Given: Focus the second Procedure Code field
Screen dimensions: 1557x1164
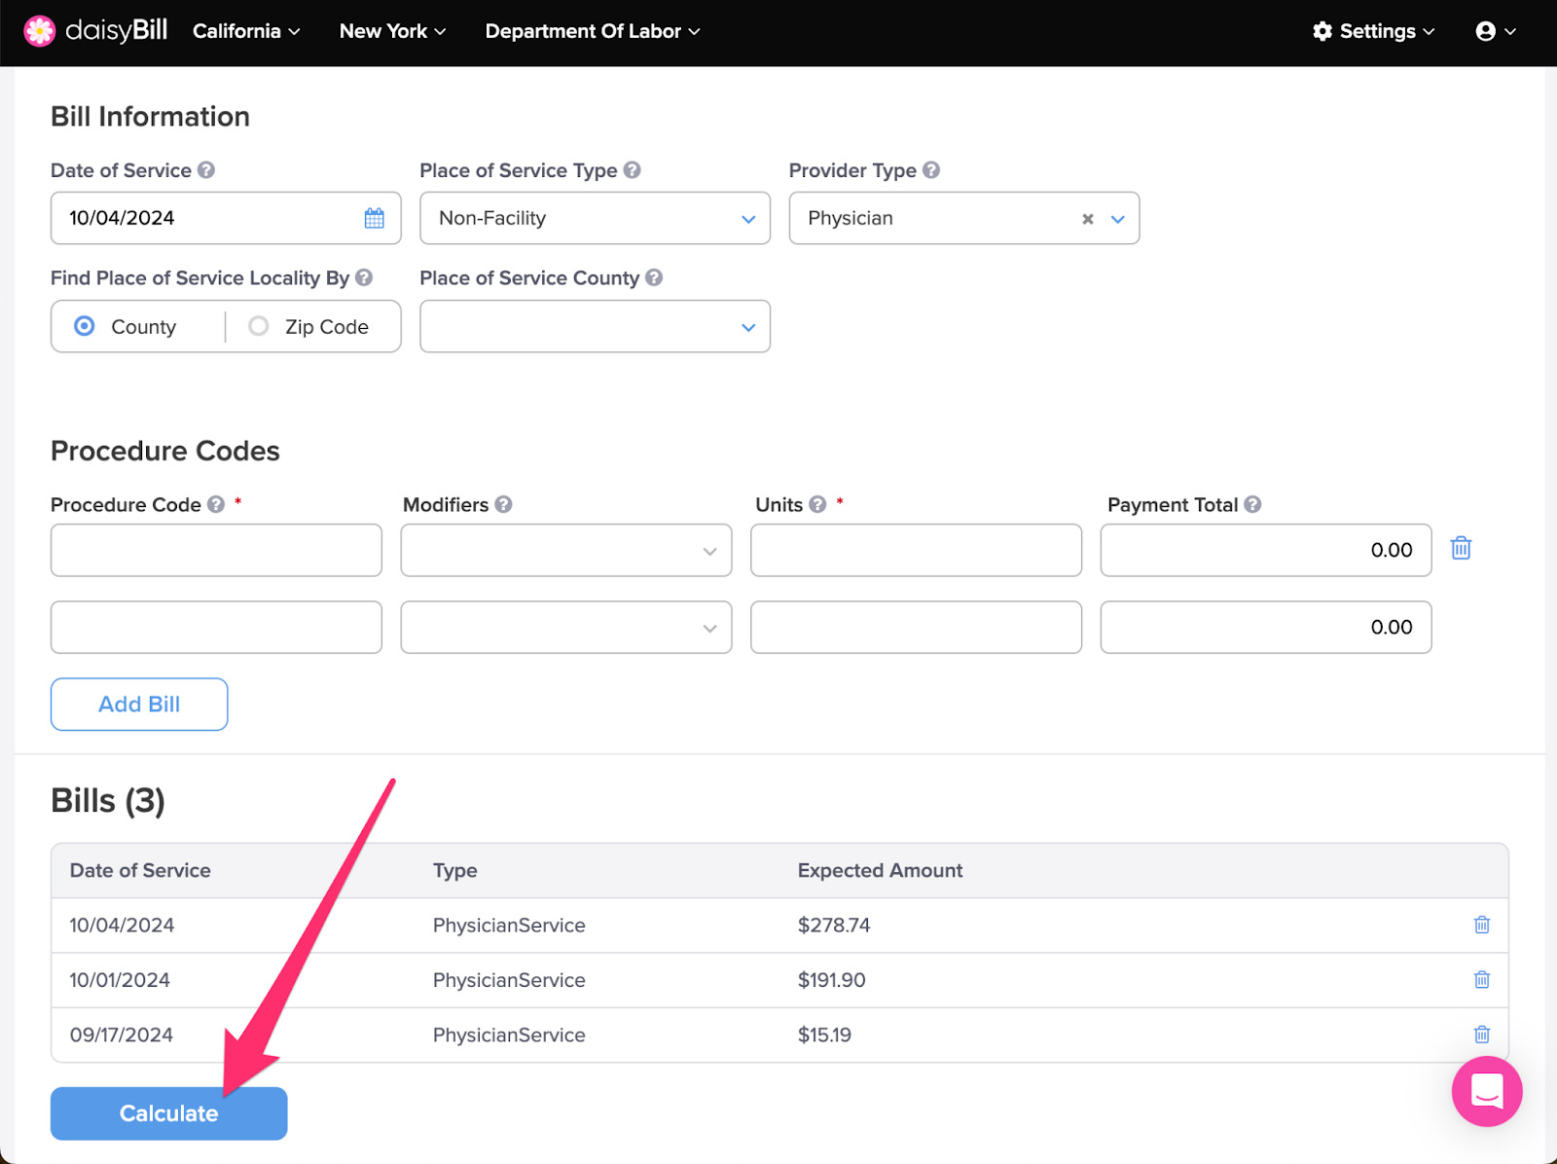Looking at the screenshot, I should tap(216, 627).
